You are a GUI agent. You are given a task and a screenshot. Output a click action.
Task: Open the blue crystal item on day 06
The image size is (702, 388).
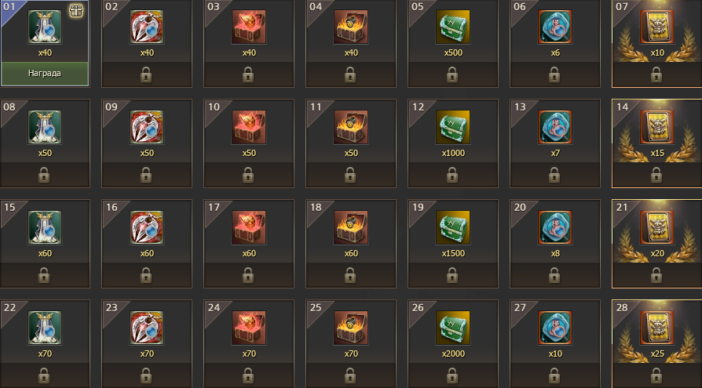click(x=555, y=27)
